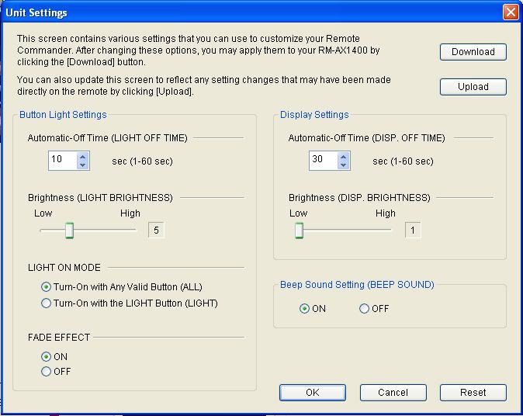
Task: Decrease the DISP. OFF TIME spinner value
Action: (343, 165)
